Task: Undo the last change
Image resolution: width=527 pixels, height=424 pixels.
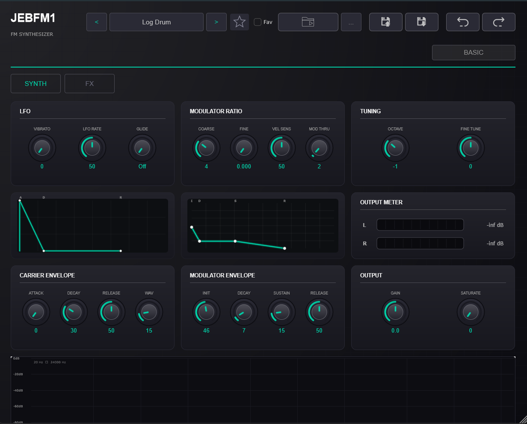Action: [462, 22]
